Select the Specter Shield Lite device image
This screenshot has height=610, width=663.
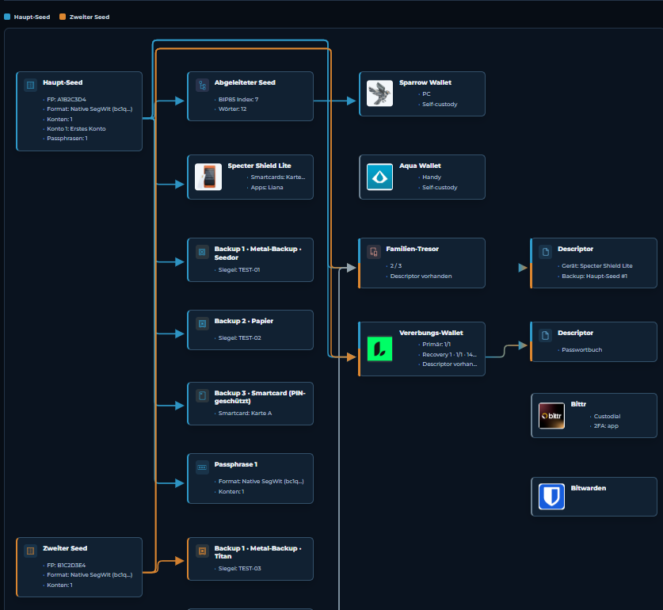[208, 177]
